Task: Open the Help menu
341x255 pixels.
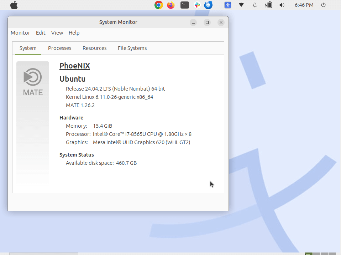Action: pos(74,33)
